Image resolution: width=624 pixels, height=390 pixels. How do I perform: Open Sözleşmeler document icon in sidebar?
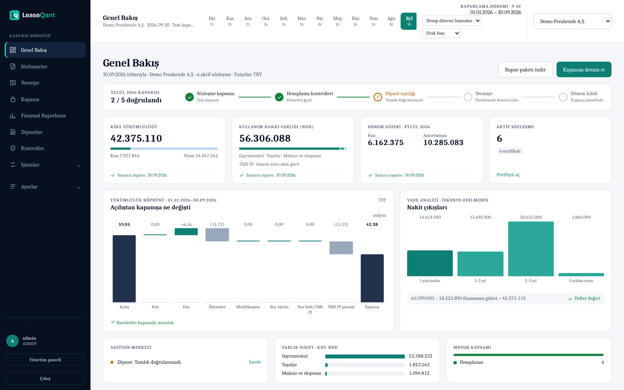point(13,66)
